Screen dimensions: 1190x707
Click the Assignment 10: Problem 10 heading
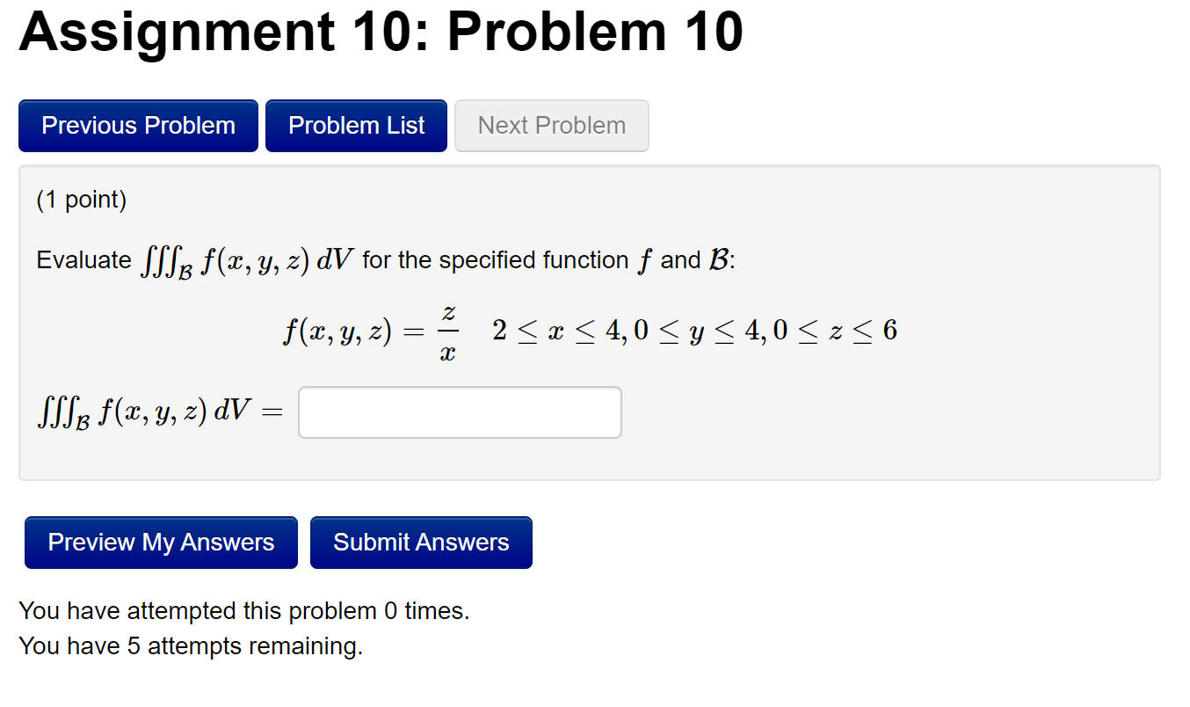click(x=381, y=33)
